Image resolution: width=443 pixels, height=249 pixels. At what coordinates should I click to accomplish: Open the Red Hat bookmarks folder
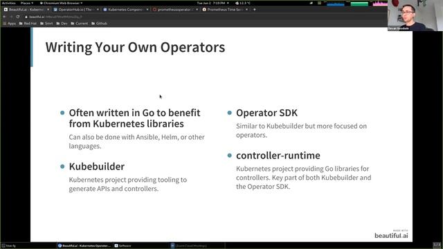[x=28, y=24]
